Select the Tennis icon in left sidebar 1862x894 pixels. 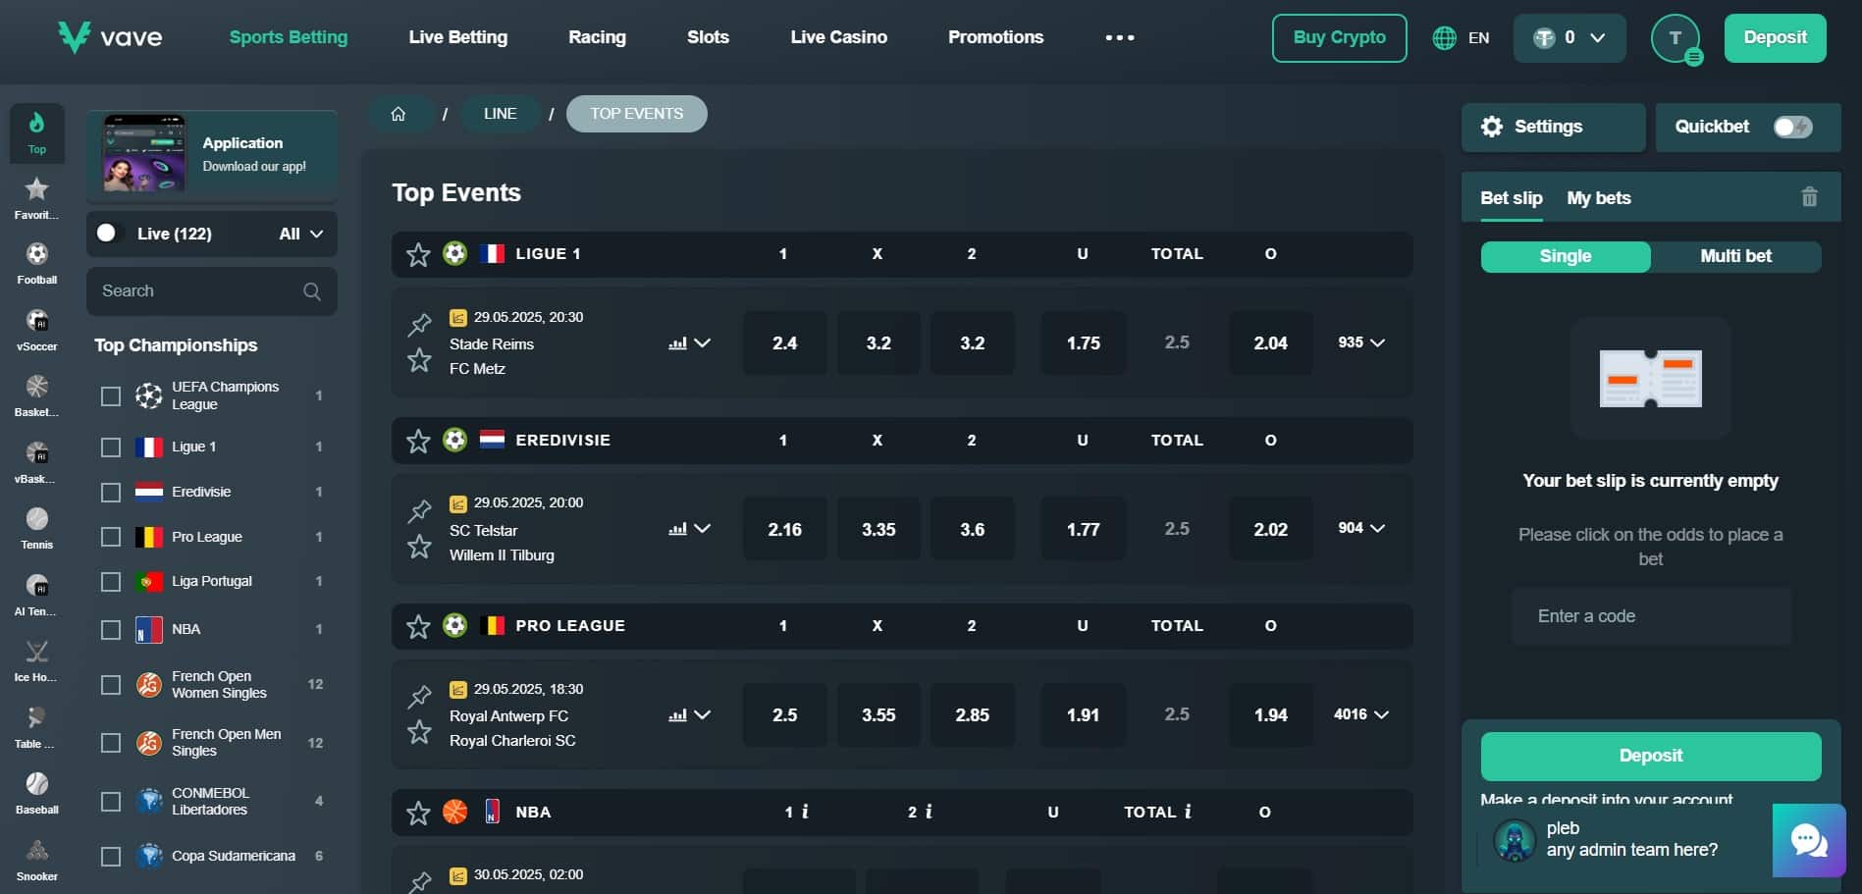coord(36,527)
